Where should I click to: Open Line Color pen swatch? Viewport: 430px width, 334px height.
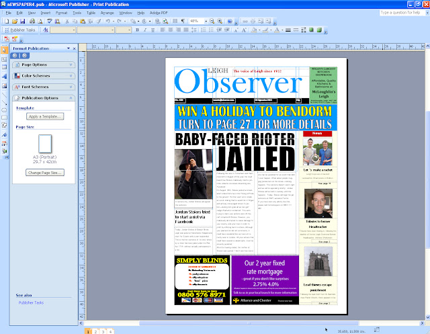265,30
